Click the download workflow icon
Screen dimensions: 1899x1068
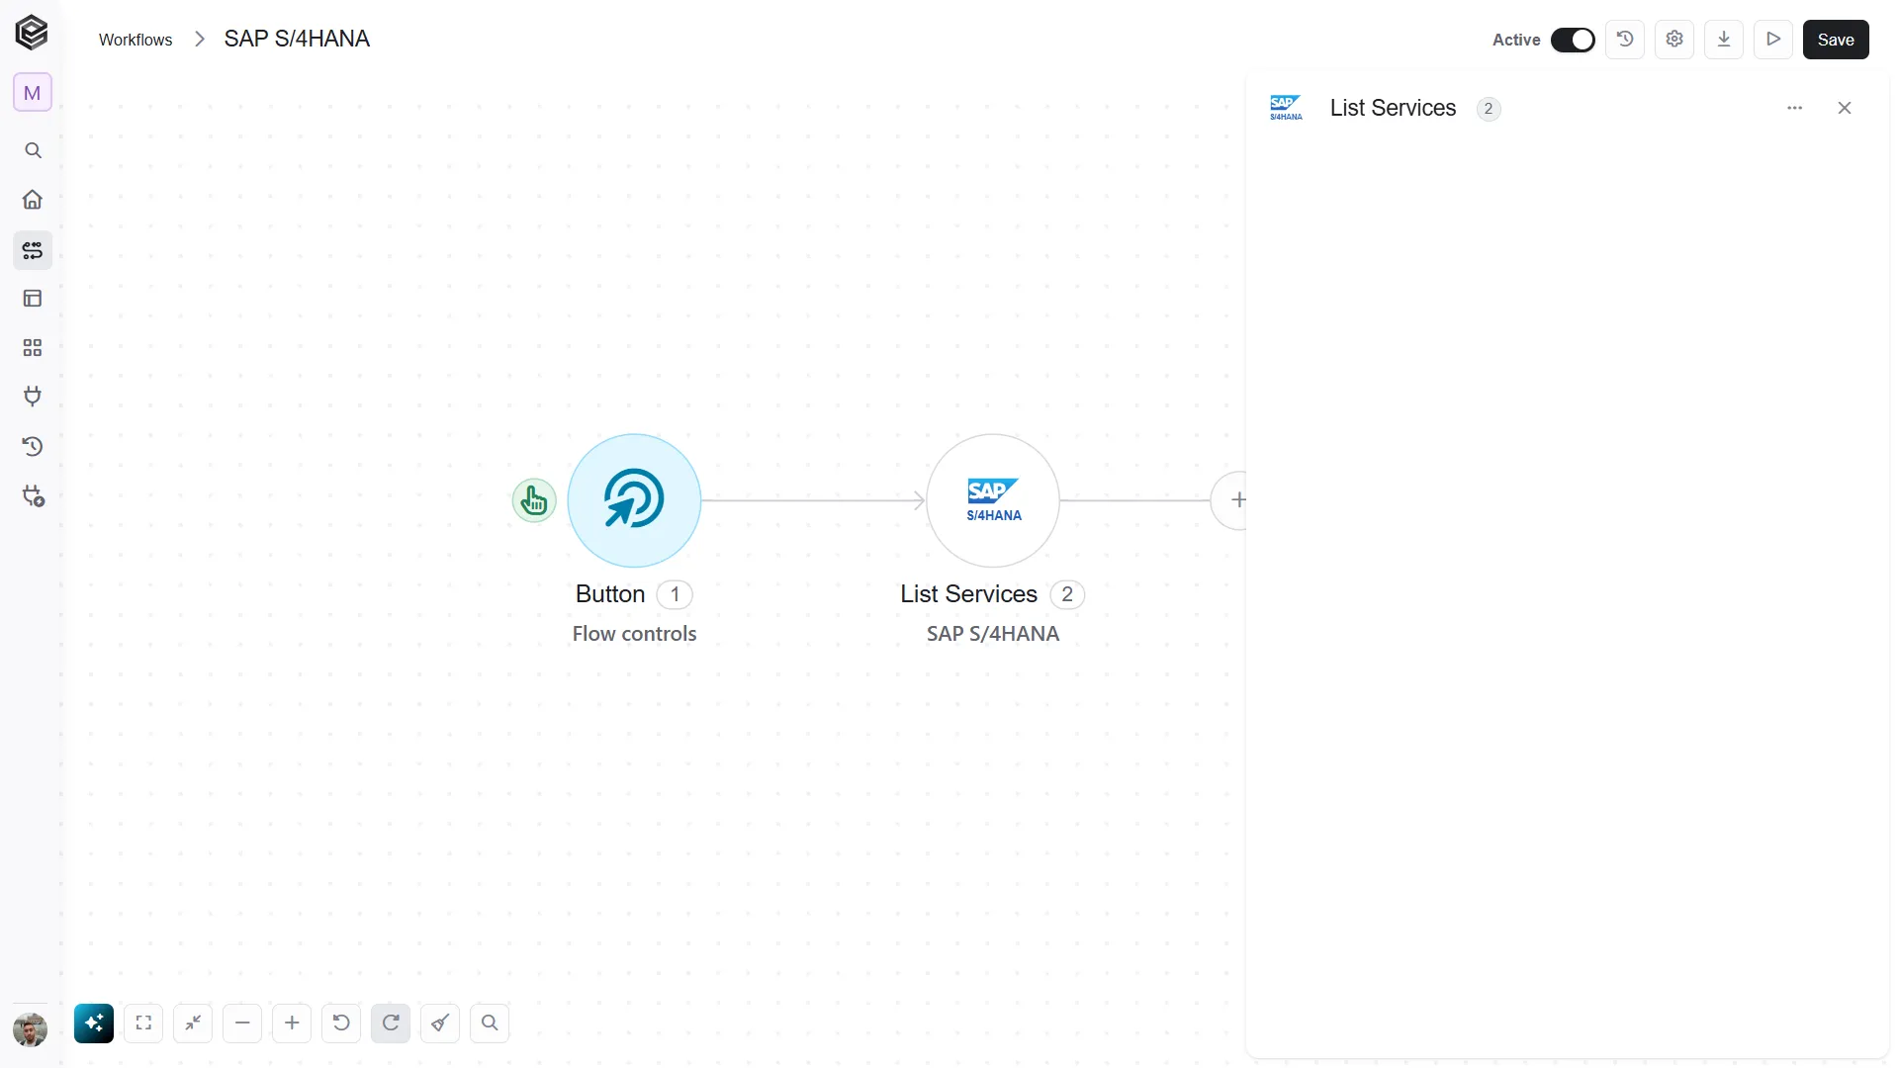1724,40
